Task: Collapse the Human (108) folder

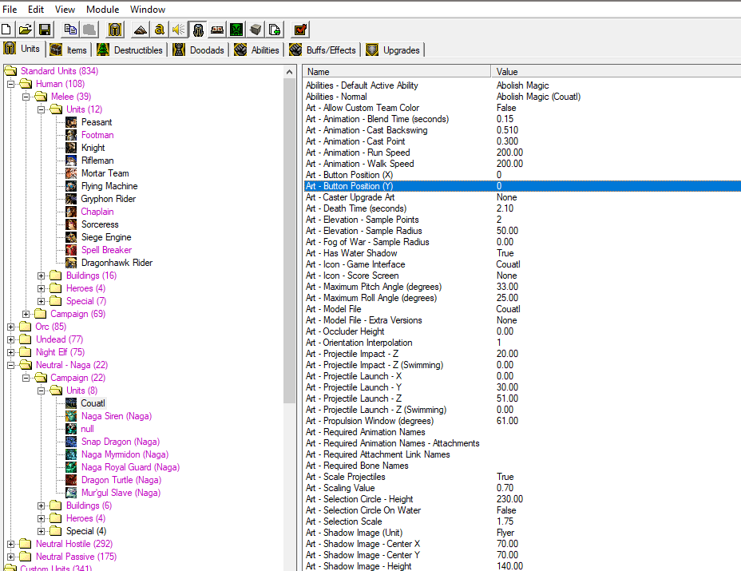Action: [11, 84]
